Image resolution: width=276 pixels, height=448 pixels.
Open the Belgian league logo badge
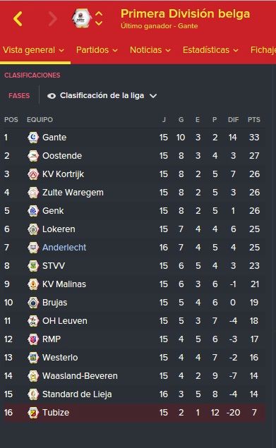coord(81,18)
